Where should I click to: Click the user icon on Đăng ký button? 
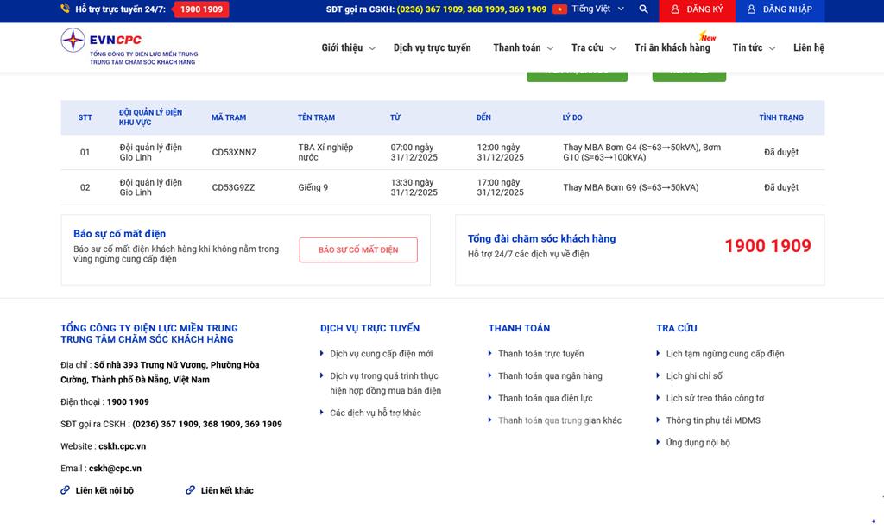coord(674,9)
